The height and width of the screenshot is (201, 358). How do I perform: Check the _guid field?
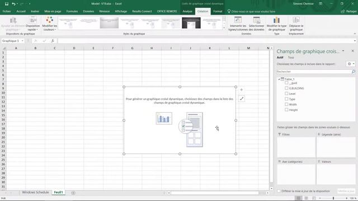[286, 83]
